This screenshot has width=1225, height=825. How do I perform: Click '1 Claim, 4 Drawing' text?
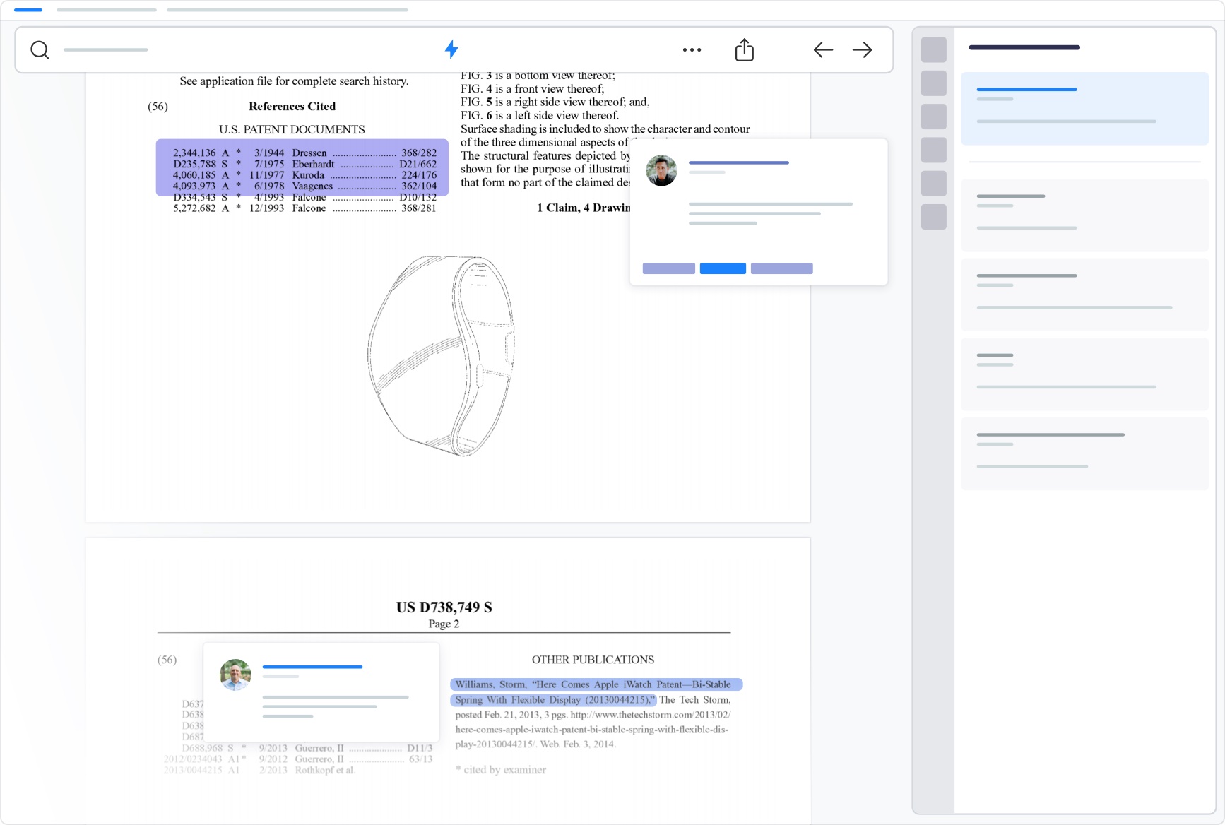[x=584, y=208]
